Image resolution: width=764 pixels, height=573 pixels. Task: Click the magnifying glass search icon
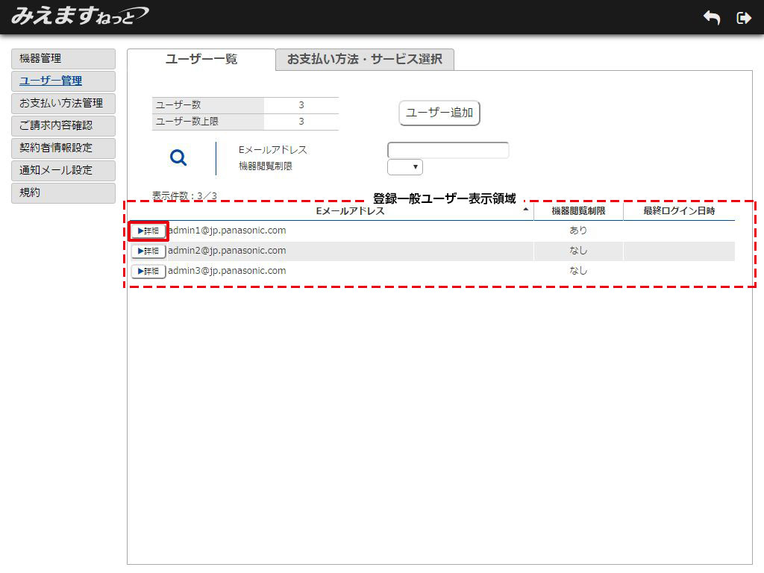[178, 157]
